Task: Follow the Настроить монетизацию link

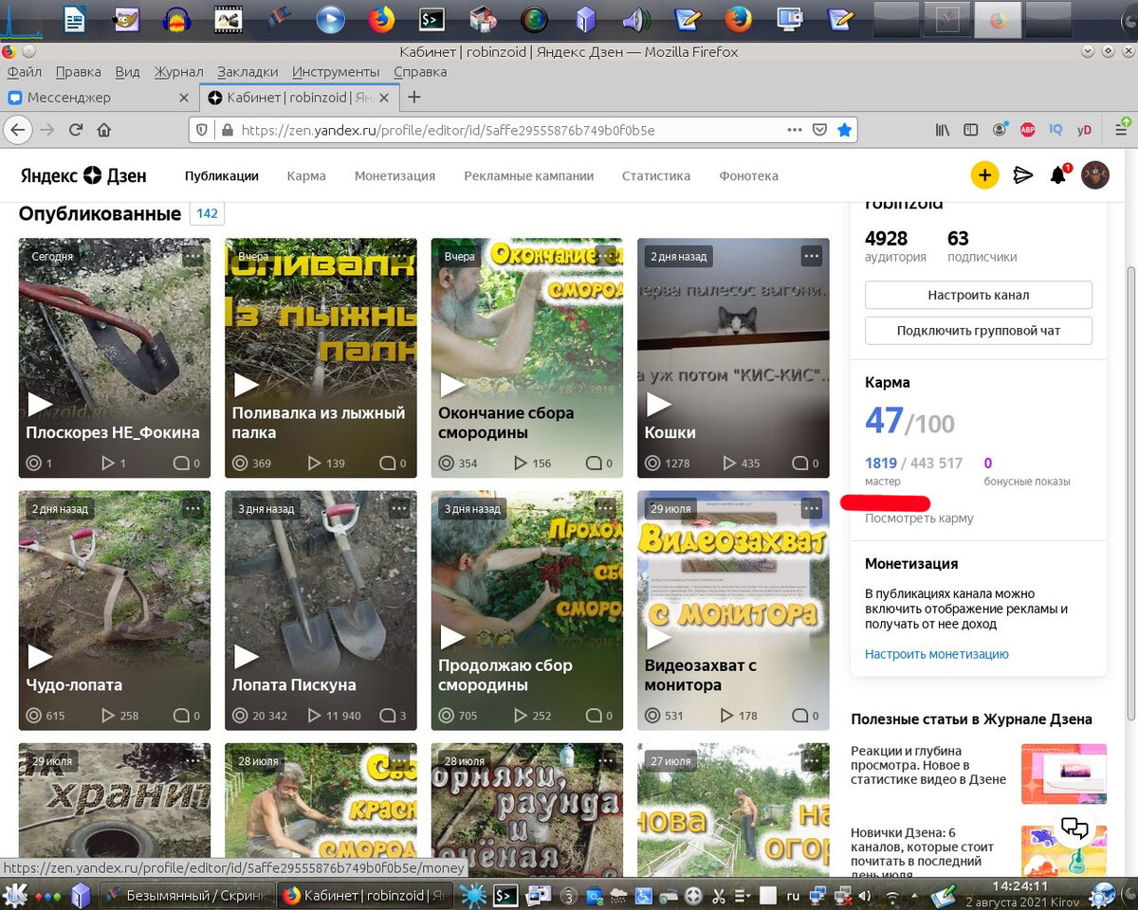Action: [x=937, y=654]
